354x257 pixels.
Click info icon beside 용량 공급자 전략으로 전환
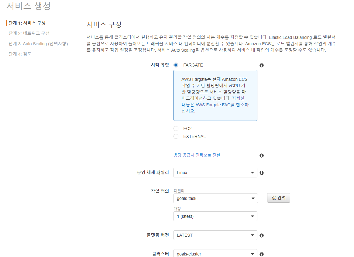pyautogui.click(x=261, y=156)
